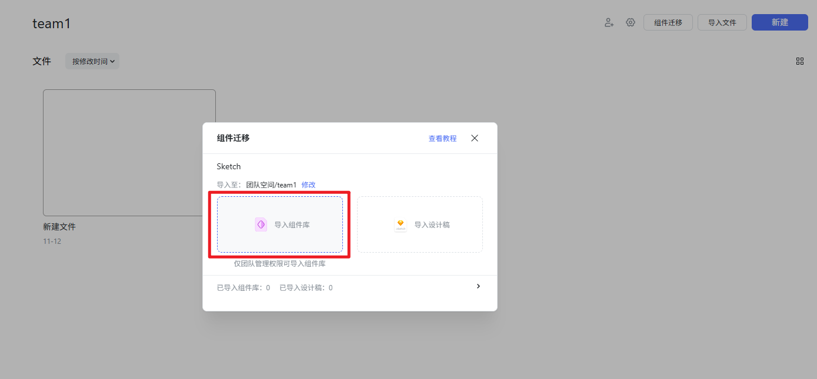This screenshot has width=817, height=379.
Task: Click the invite members icon
Action: point(609,22)
